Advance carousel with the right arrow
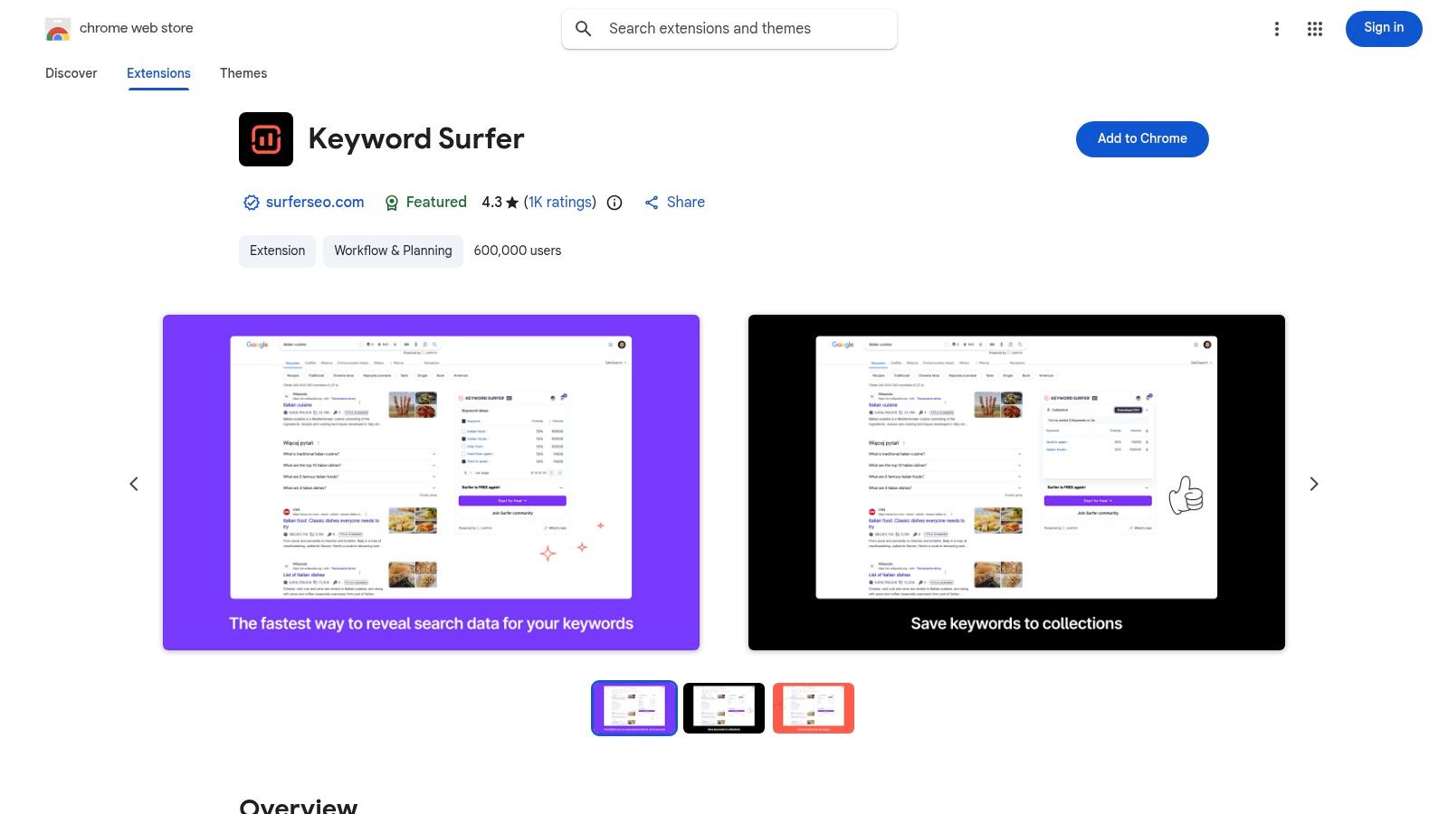The image size is (1448, 814). tap(1314, 483)
